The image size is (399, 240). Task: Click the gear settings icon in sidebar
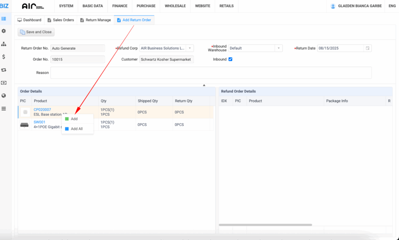point(4,31)
